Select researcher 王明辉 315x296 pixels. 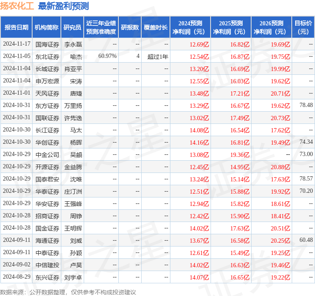pos(73,228)
